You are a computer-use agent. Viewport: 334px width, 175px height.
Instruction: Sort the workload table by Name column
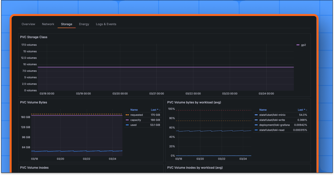pyautogui.click(x=263, y=110)
